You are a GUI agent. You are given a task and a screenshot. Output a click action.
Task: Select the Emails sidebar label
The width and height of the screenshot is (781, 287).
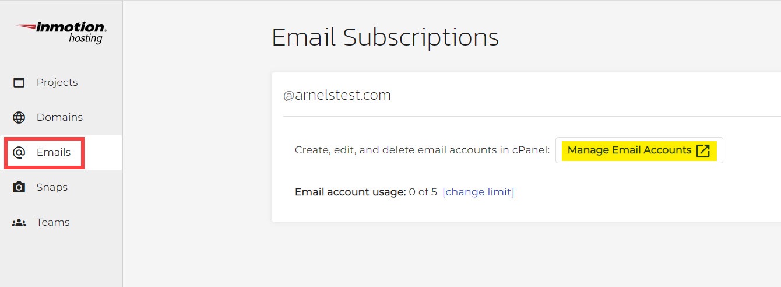point(54,152)
